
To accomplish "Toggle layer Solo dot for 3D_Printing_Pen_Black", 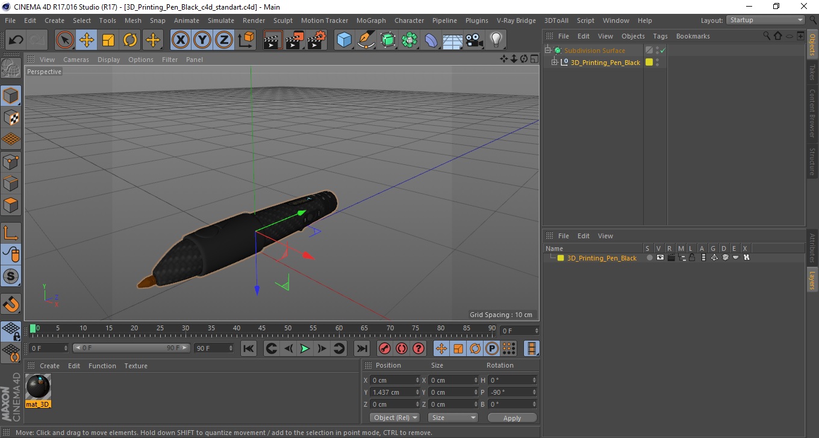I will (649, 258).
